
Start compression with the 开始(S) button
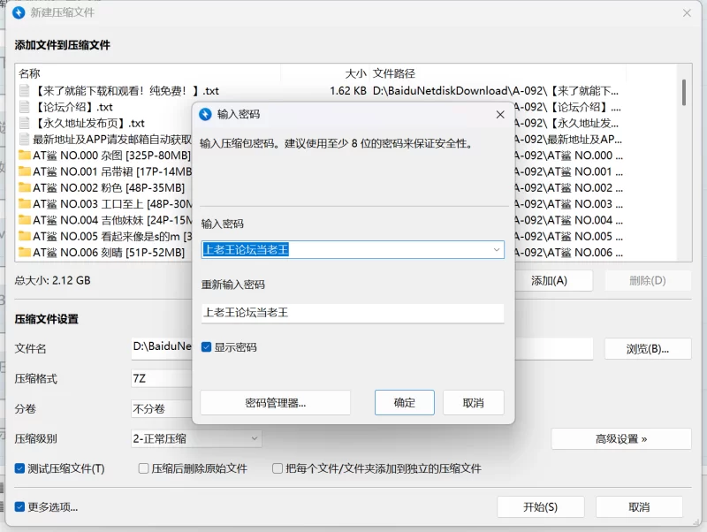(x=542, y=507)
